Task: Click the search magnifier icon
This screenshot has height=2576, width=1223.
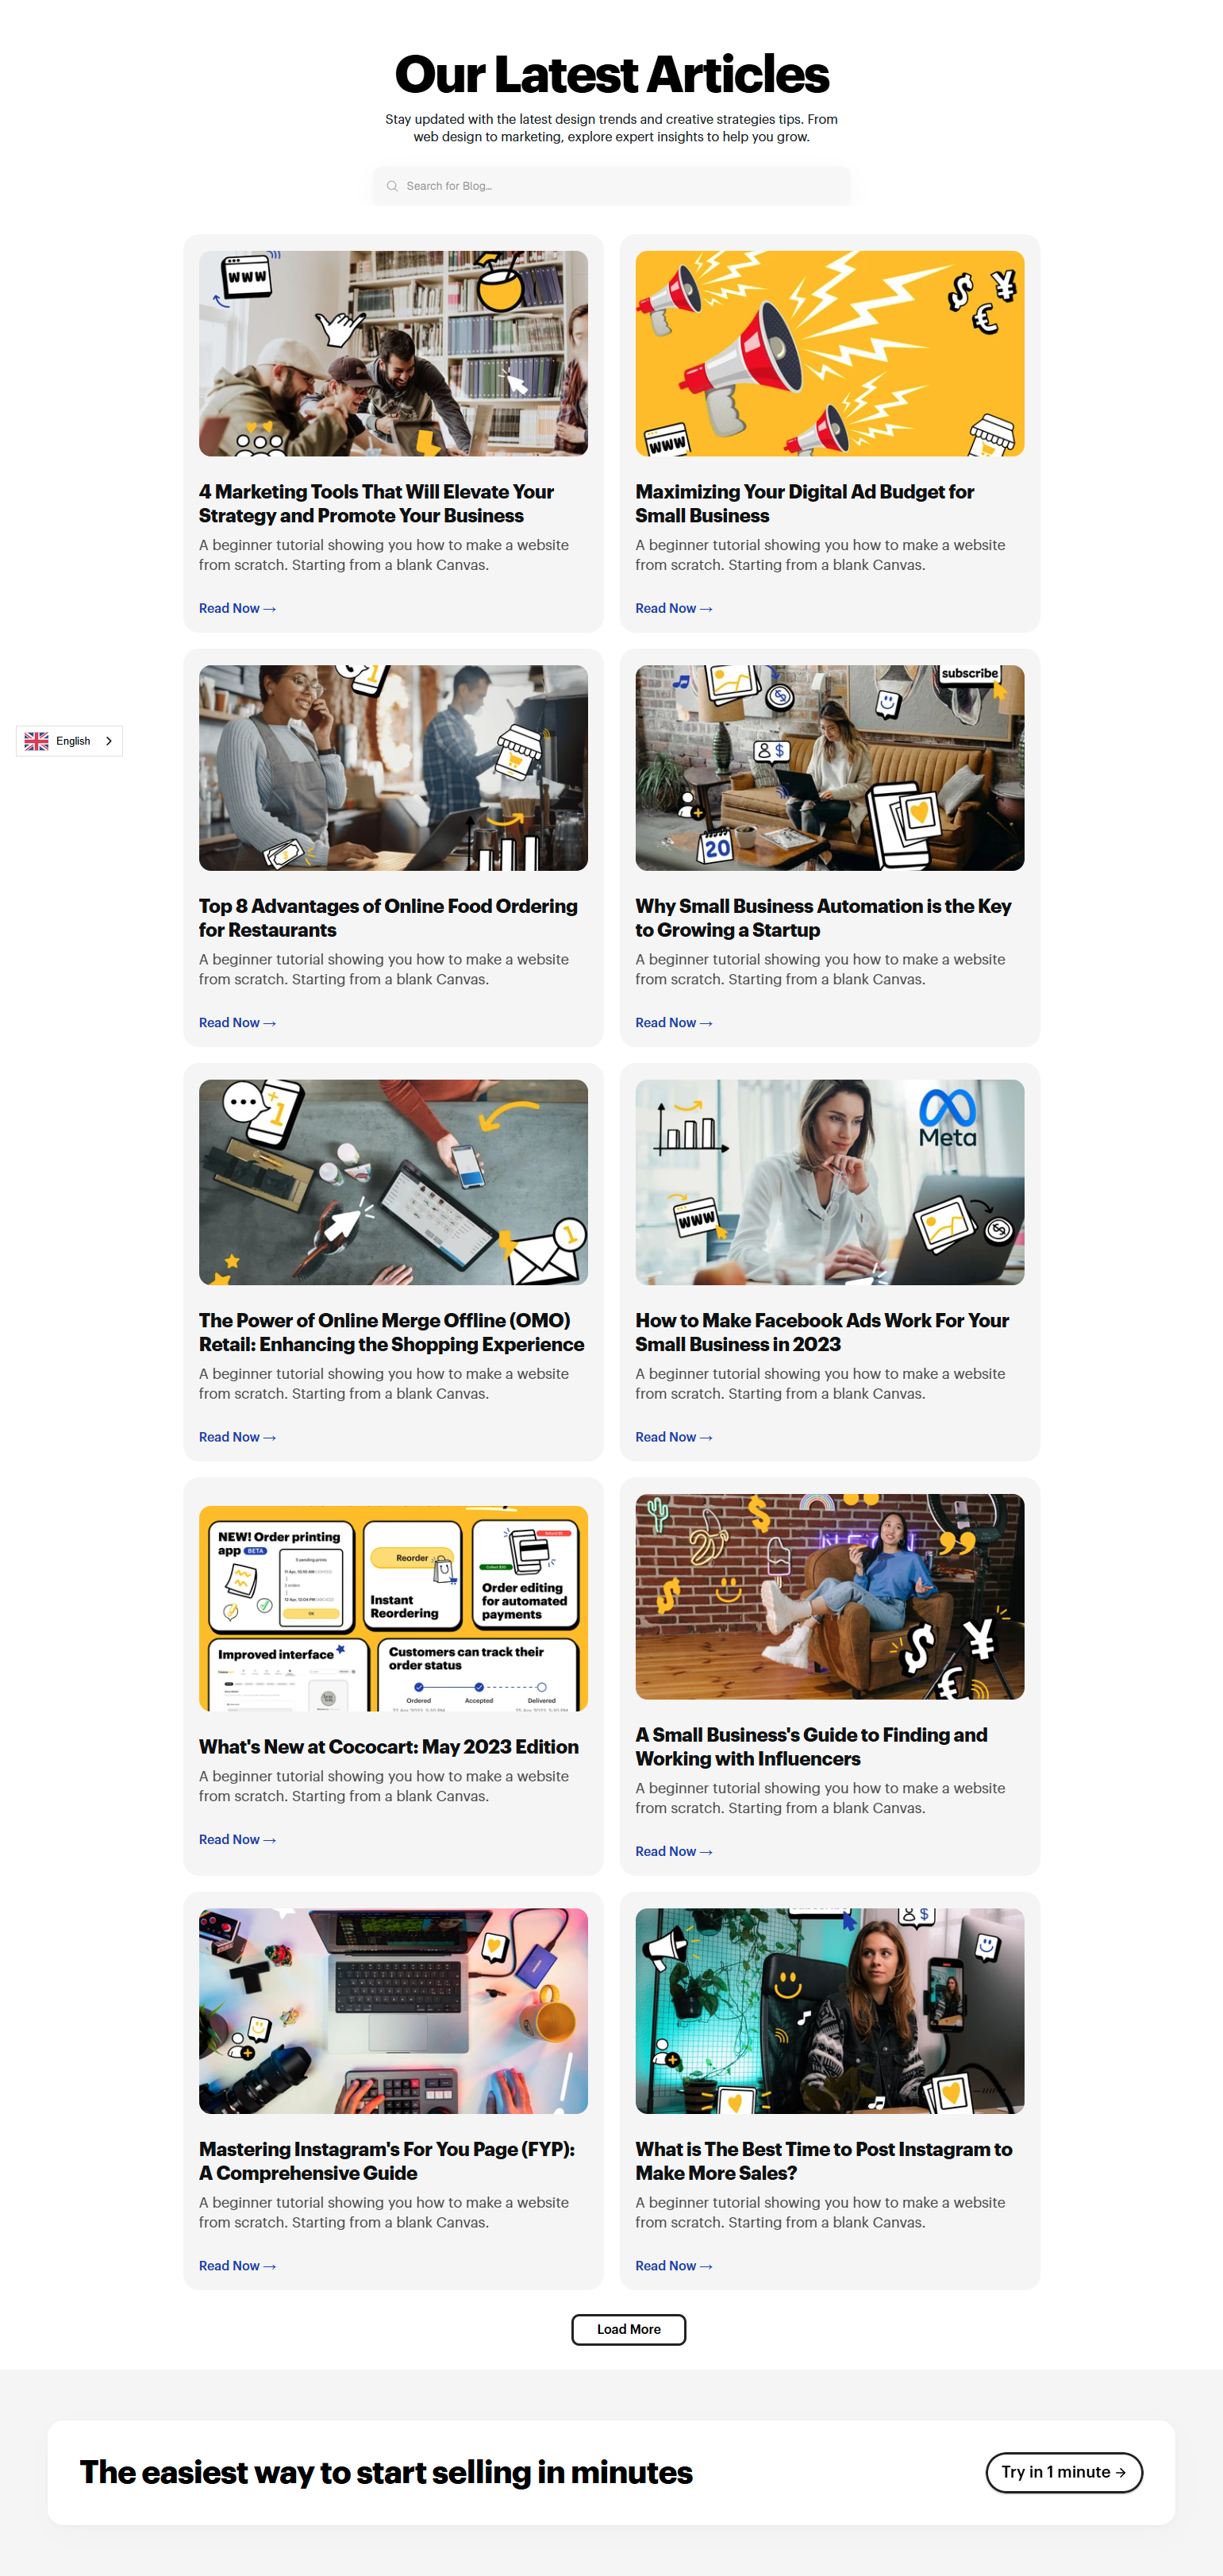Action: point(392,186)
